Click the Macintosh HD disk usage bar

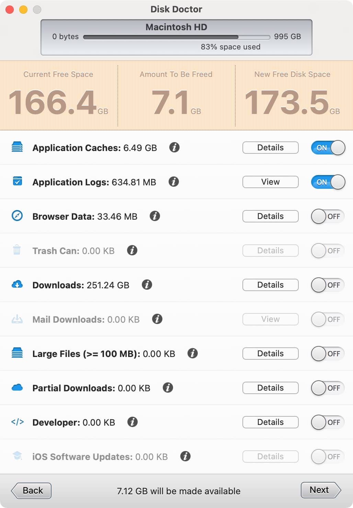pos(176,37)
